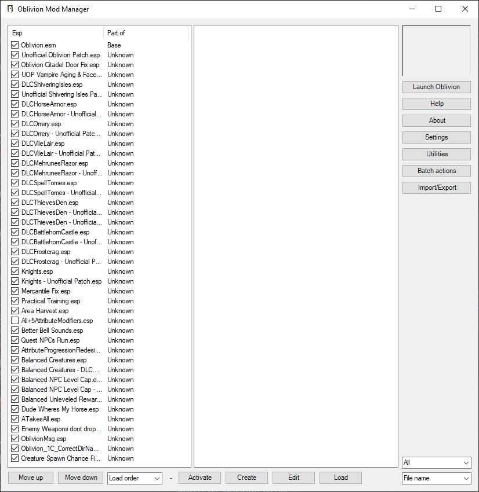Open the Load order sort dropdown
Screen dimensions: 479x492
click(135, 478)
